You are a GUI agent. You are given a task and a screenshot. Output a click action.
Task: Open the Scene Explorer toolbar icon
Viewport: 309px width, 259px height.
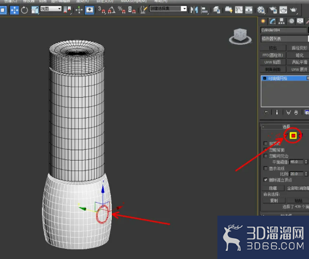pyautogui.click(x=228, y=10)
